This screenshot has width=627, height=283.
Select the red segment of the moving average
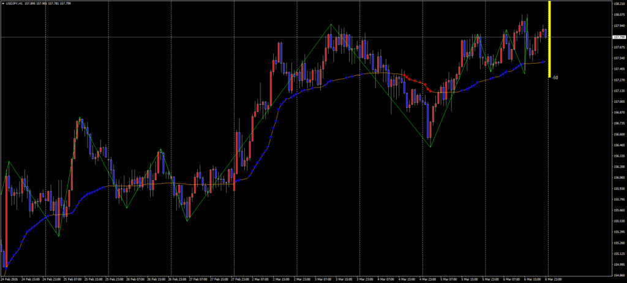422,85
